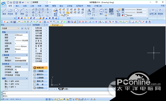Click the Rotate tool icon in modify panel
This screenshot has height=101, width=166.
point(36,15)
